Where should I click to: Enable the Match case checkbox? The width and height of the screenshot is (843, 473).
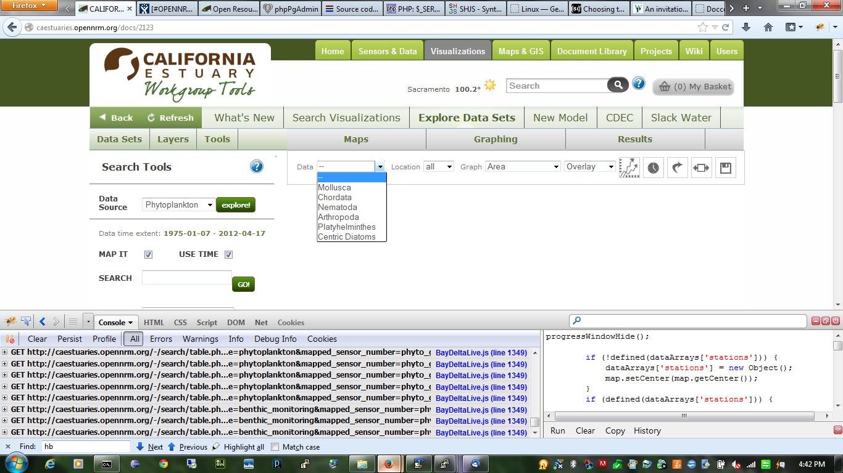click(275, 447)
